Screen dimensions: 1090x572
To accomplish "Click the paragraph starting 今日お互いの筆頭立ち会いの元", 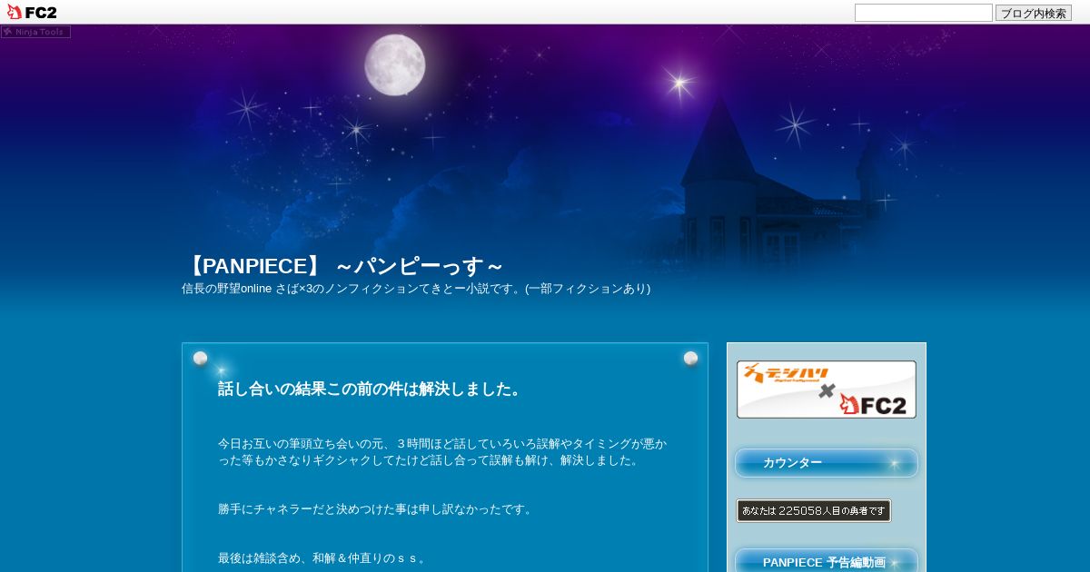I will point(442,452).
